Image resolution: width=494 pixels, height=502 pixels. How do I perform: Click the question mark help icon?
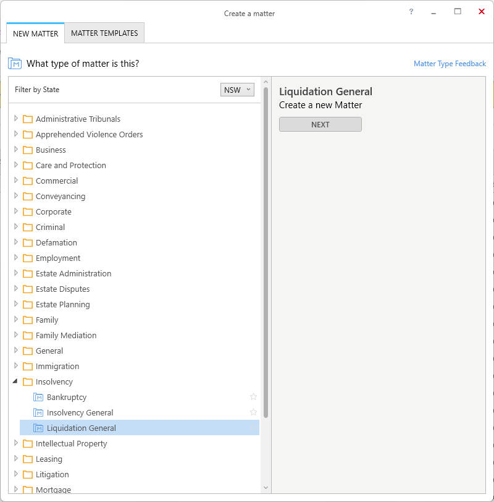411,12
